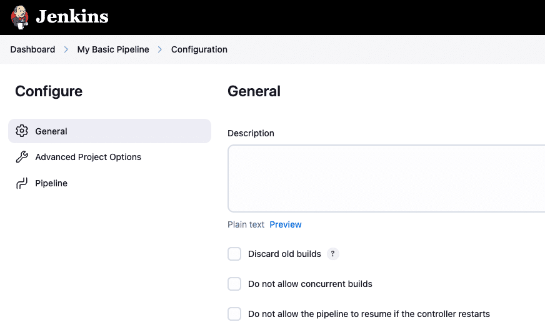Select General section in sidebar
The width and height of the screenshot is (545, 322).
click(x=109, y=131)
